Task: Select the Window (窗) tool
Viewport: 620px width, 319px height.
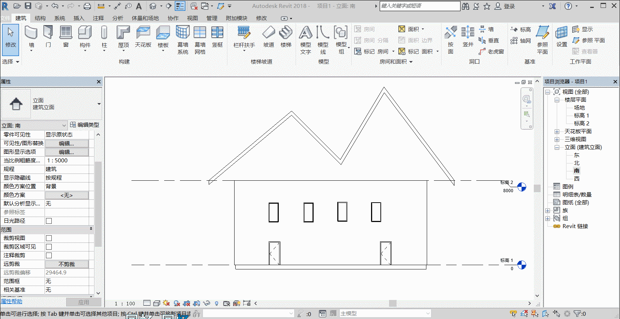Action: [66, 37]
